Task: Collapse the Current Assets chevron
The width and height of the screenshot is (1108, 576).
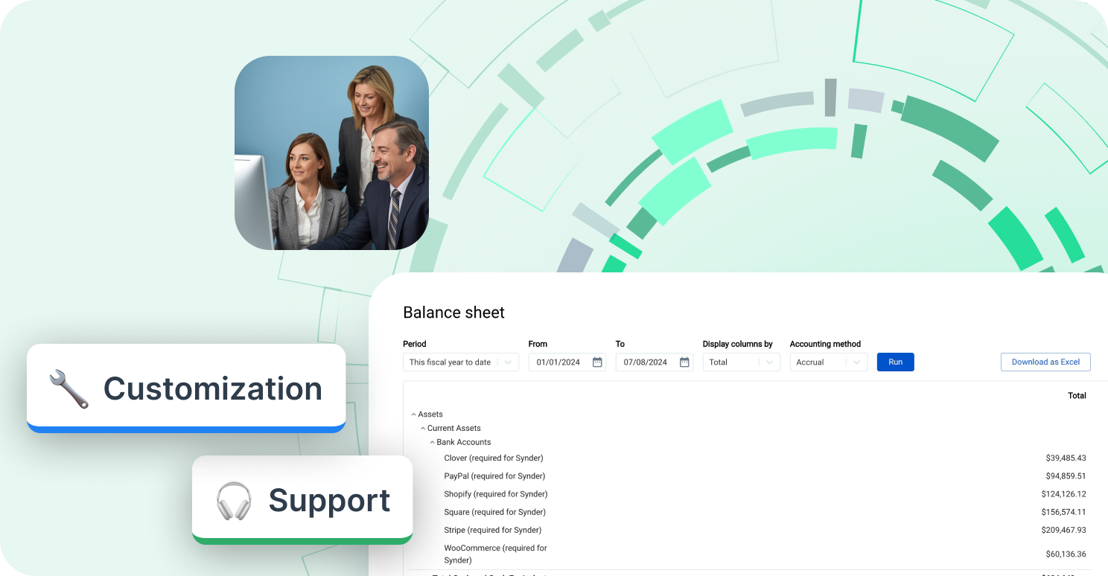Action: 422,429
